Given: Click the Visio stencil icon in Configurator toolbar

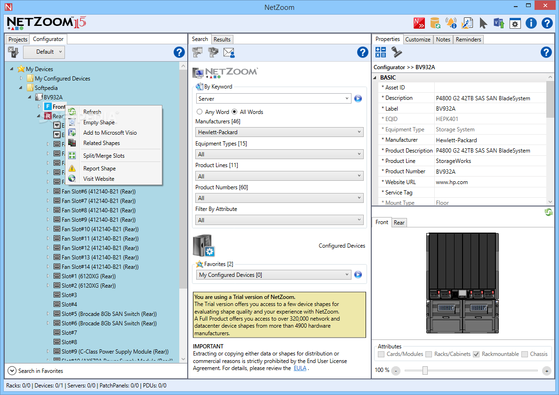Looking at the screenshot, I should click(13, 52).
